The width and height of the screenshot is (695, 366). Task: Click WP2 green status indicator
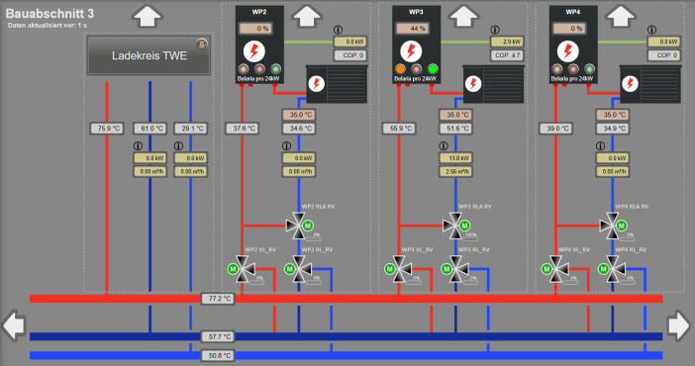tap(275, 69)
